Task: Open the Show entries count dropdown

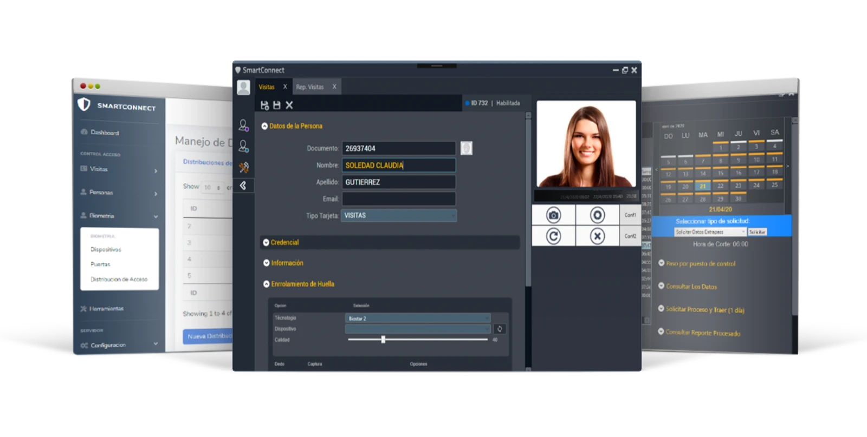Action: point(212,188)
